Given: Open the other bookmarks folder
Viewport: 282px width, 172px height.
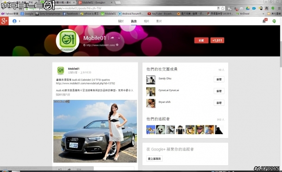Looking at the screenshot, I should click(274, 14).
